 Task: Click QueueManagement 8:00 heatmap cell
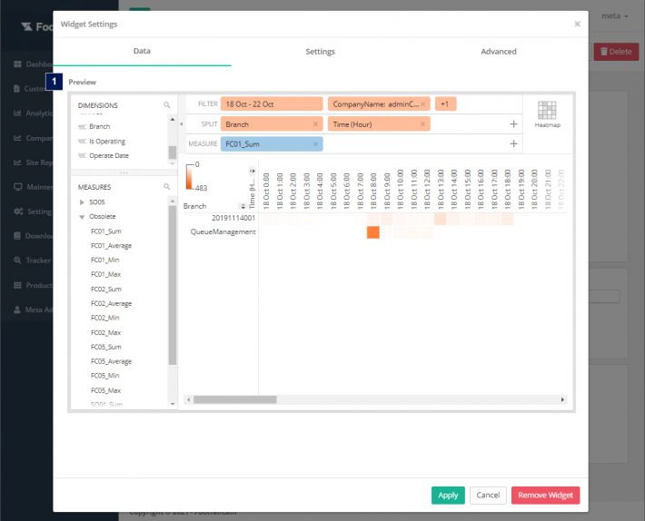tap(373, 232)
